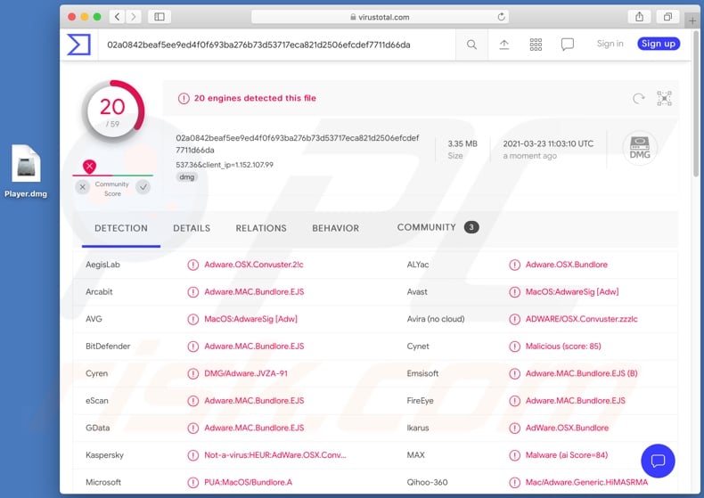Click Adware.MAC.Bundlore.EJS (B) Emsisoft result
Image resolution: width=704 pixels, height=498 pixels.
[581, 373]
